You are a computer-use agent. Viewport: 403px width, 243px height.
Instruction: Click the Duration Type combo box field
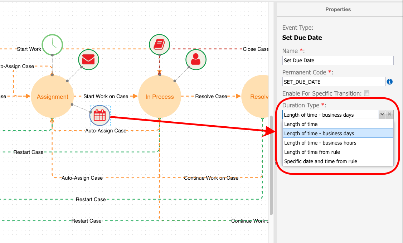[330, 115]
